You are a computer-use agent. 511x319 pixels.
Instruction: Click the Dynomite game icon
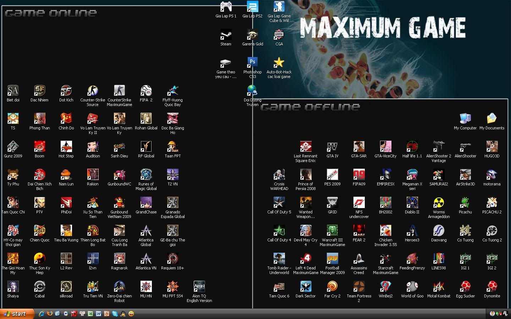click(x=492, y=287)
